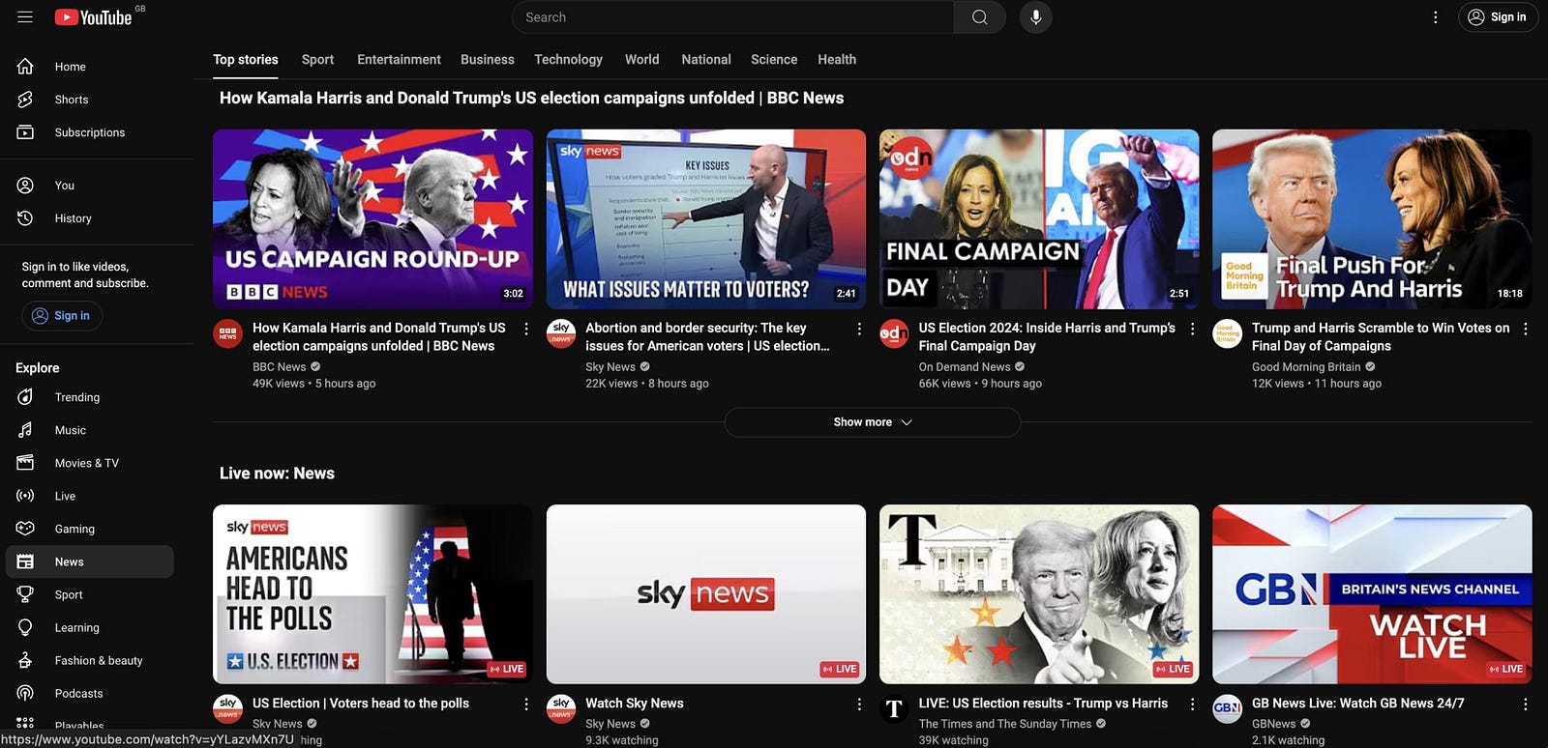Click the You profile icon
Viewport: 1548px width, 748px height.
click(25, 186)
